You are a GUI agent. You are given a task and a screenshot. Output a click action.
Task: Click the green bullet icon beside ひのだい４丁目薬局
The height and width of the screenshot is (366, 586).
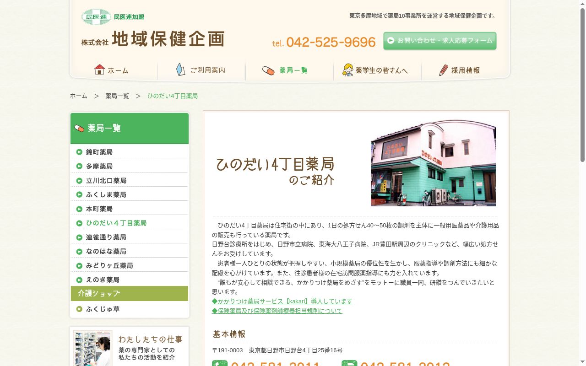79,223
